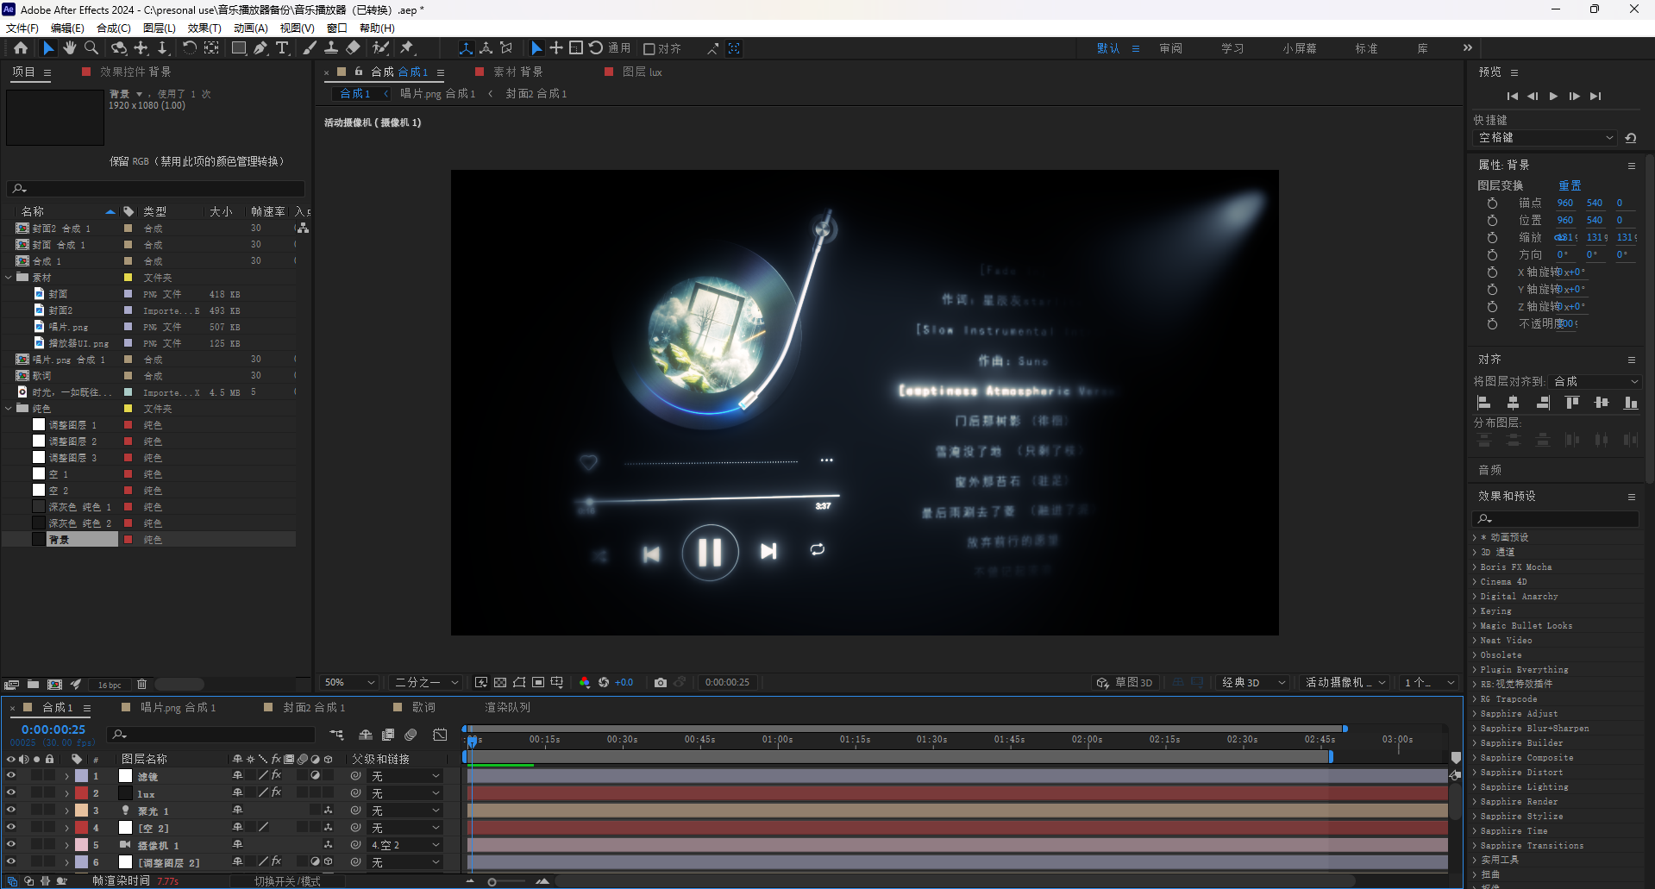Select the Roto Brush tool
The height and width of the screenshot is (889, 1655).
point(380,48)
